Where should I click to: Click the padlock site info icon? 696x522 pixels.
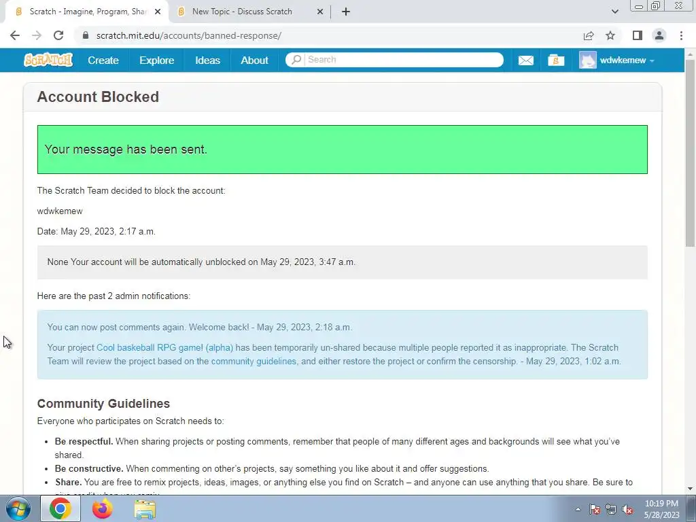[x=86, y=35]
